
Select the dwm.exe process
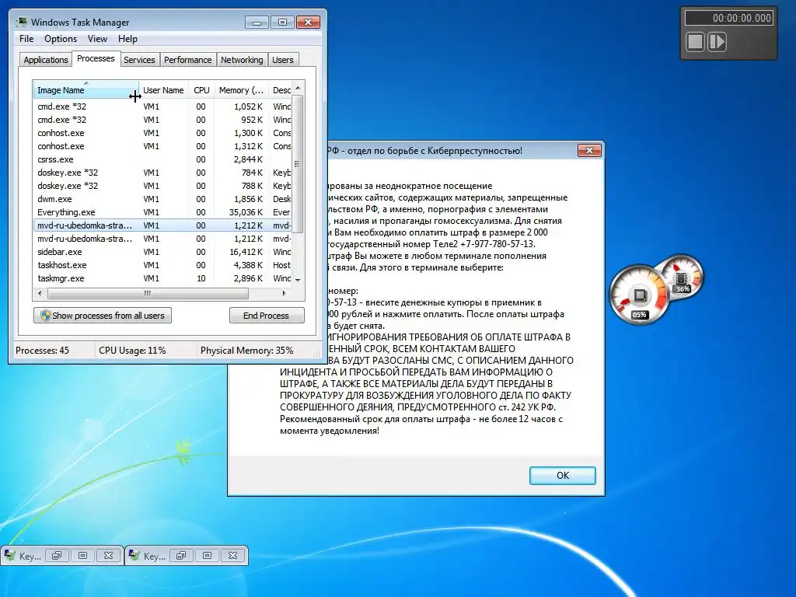click(x=162, y=199)
